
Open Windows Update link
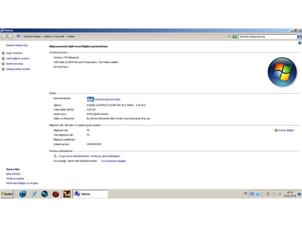click(15, 179)
